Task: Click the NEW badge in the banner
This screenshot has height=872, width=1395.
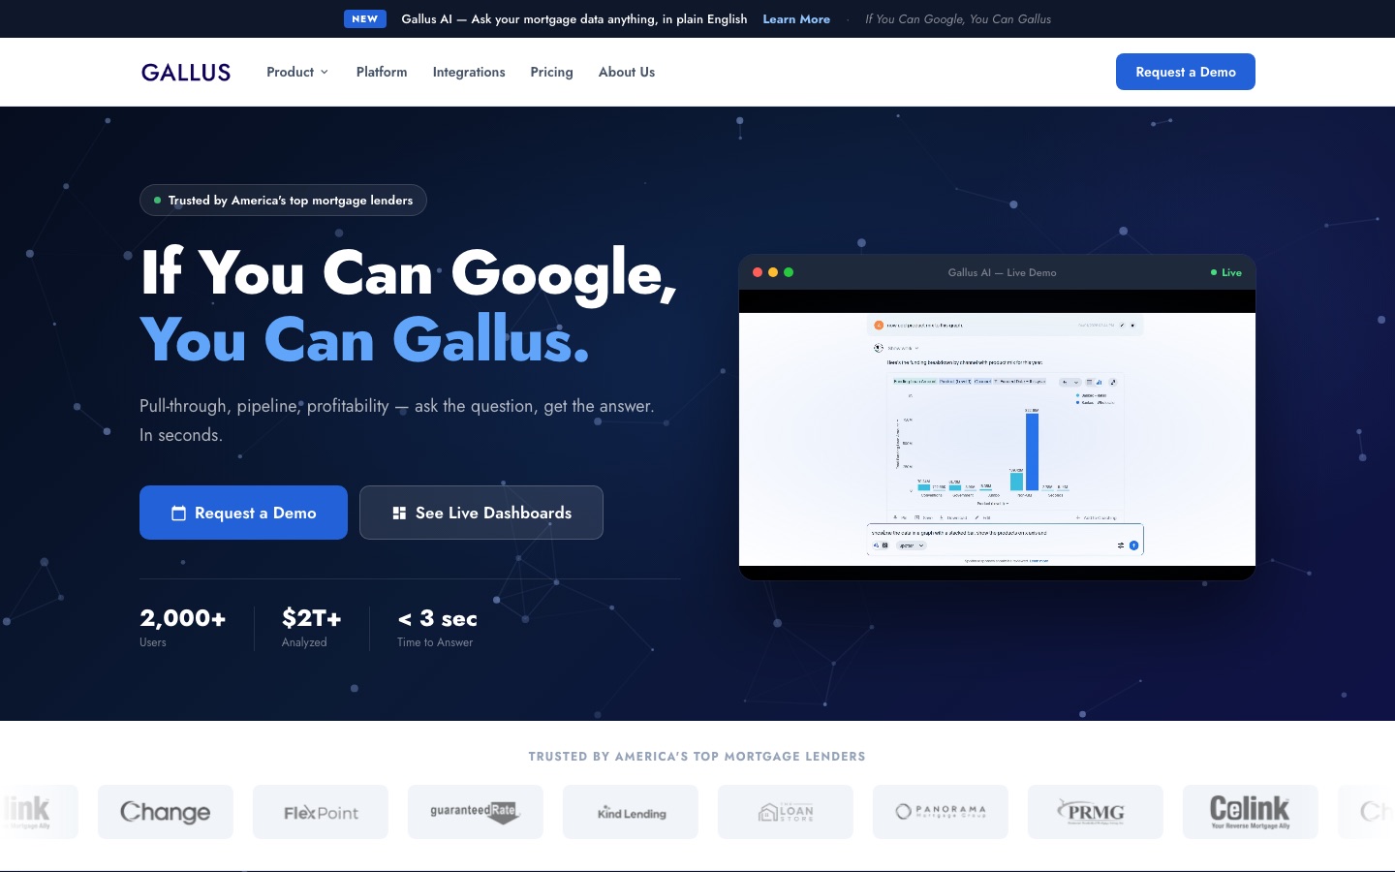Action: 365,18
